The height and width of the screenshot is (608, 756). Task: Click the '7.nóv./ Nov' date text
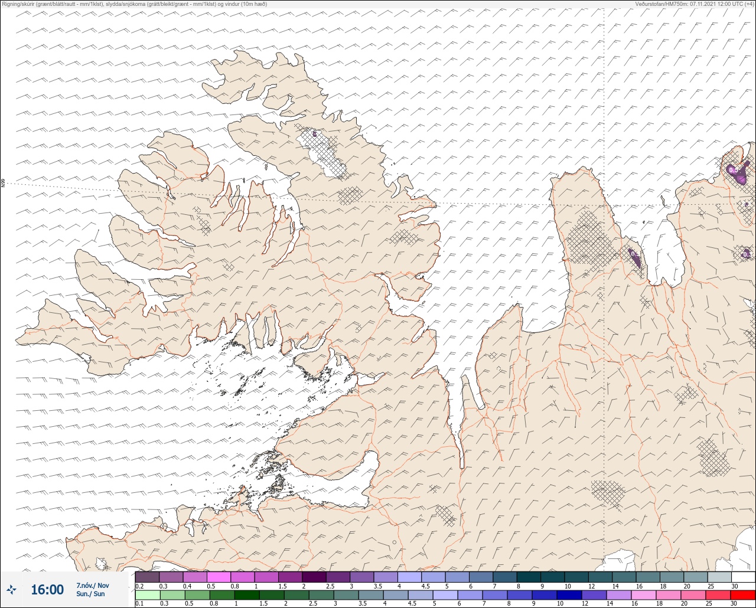(92, 586)
